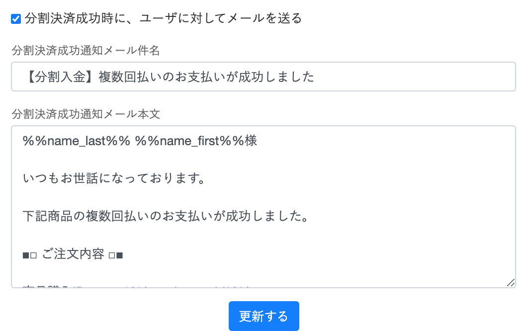
Task: Click the 分割決済成功通知メール件名 field label
Action: pos(86,50)
